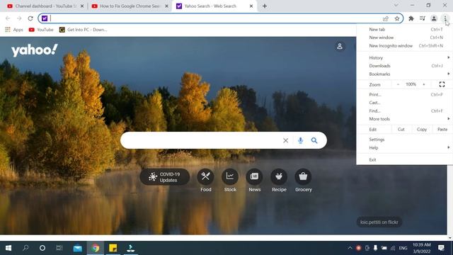Open Apps bookmark shortcut
Image resolution: width=453 pixels, height=255 pixels.
click(x=14, y=30)
